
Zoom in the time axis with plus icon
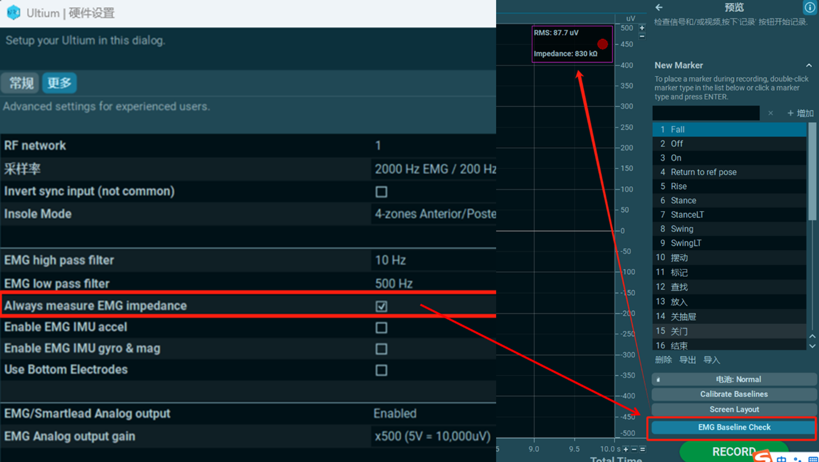coord(626,450)
